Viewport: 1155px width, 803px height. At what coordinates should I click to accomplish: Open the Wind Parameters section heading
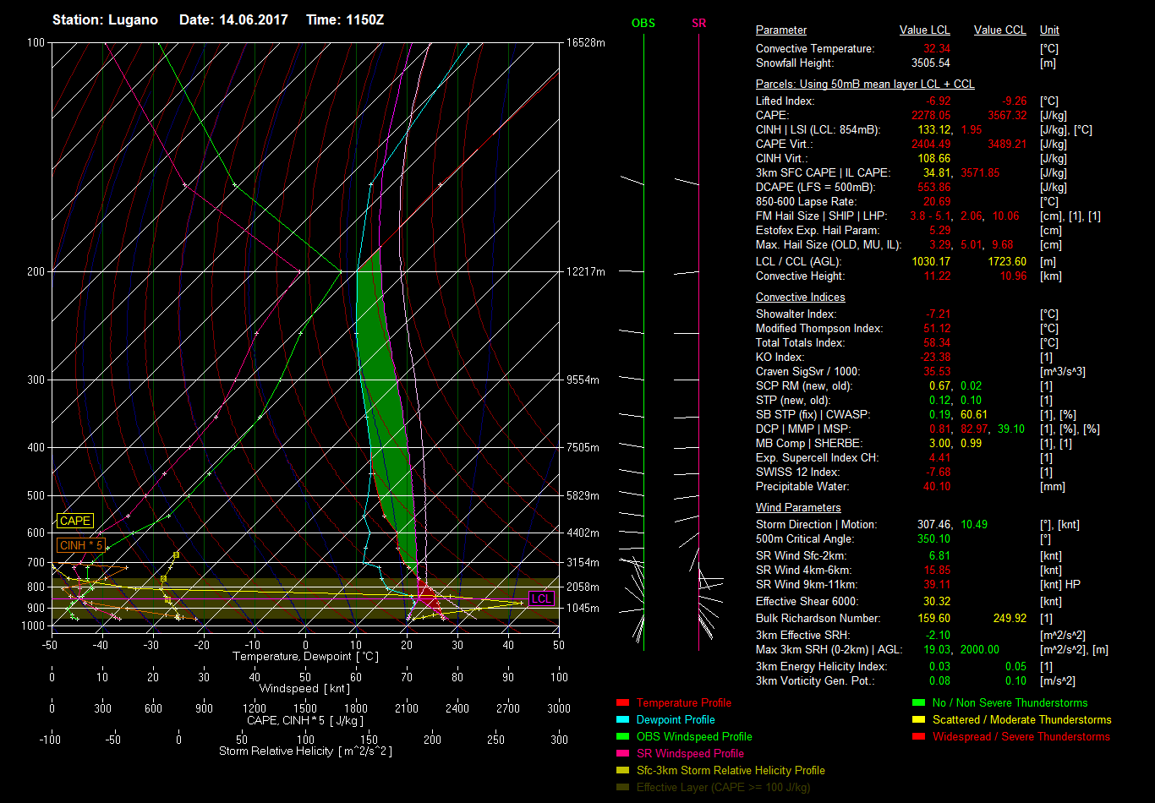798,508
